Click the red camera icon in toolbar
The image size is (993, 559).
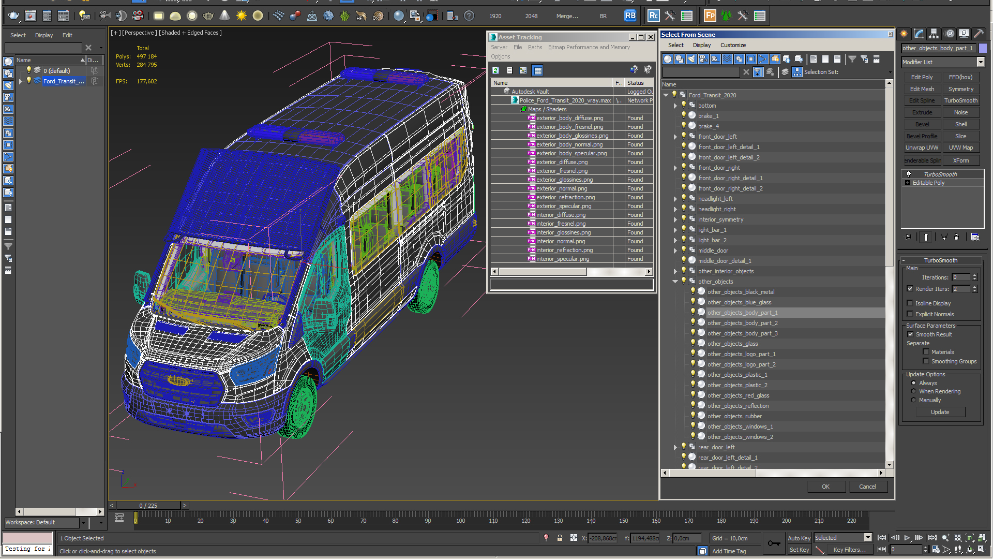[x=138, y=16]
